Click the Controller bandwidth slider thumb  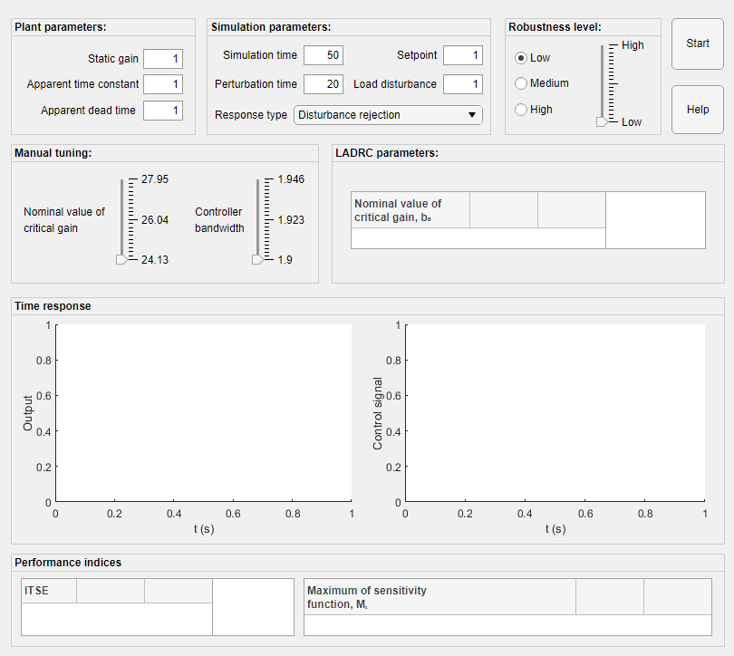257,260
